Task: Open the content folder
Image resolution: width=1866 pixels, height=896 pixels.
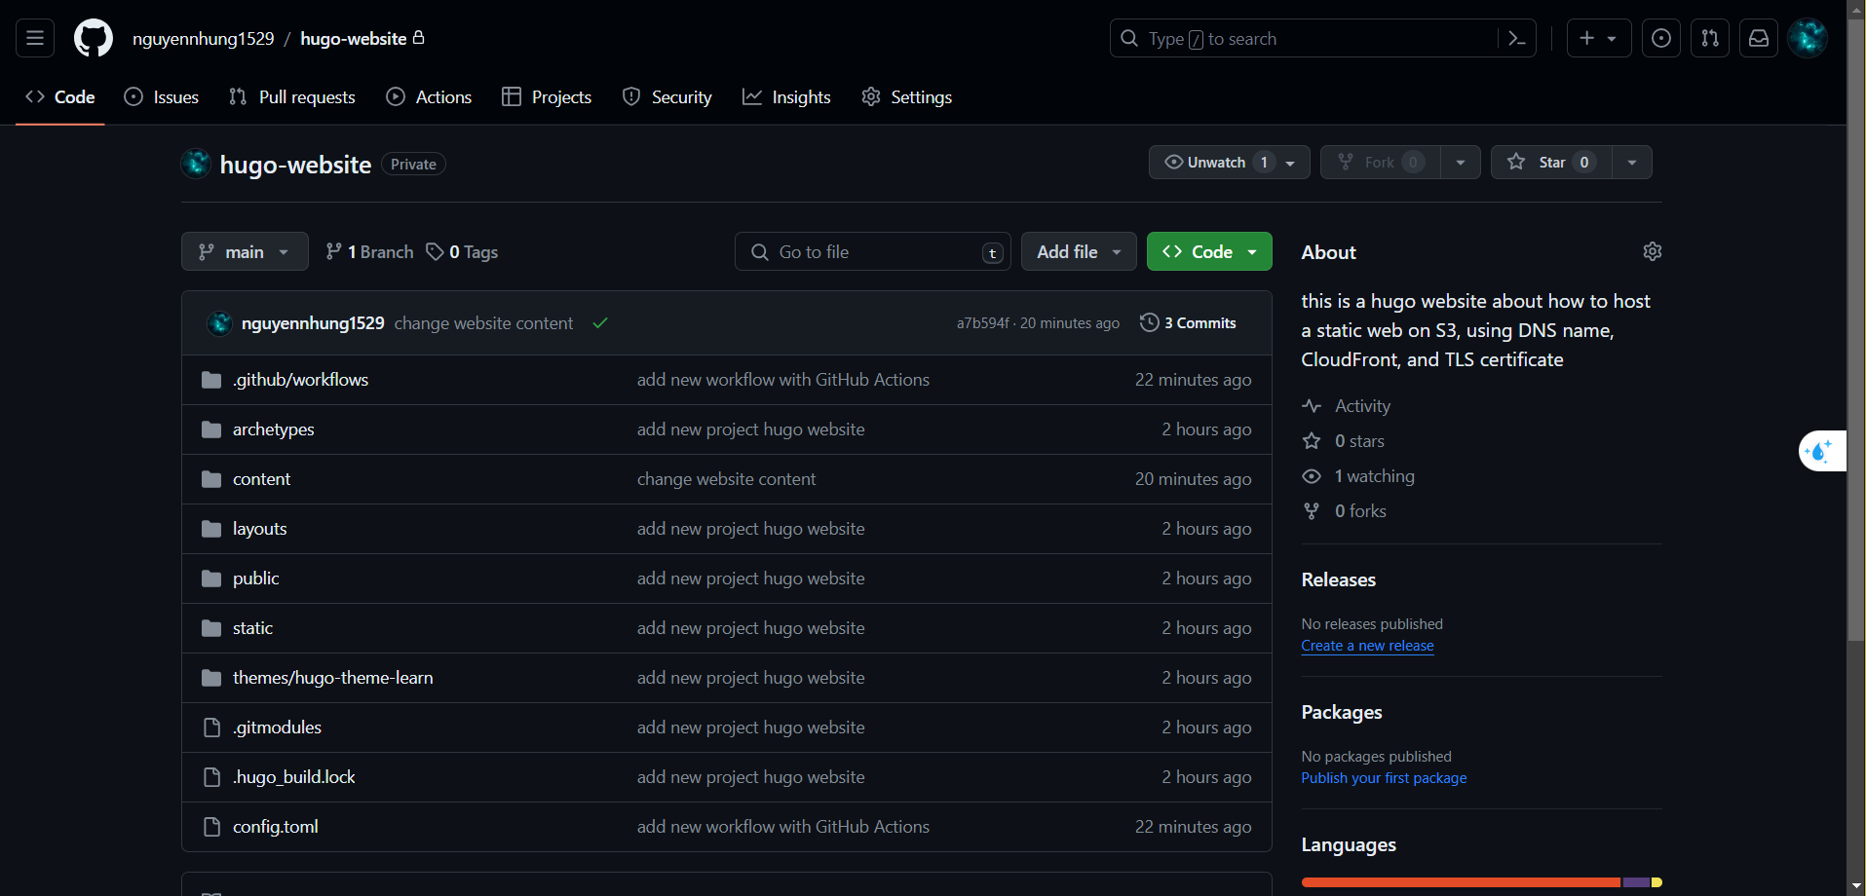Action: pos(261,479)
